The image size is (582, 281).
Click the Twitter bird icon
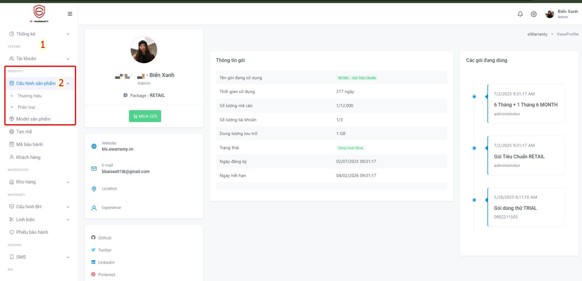[x=93, y=250]
